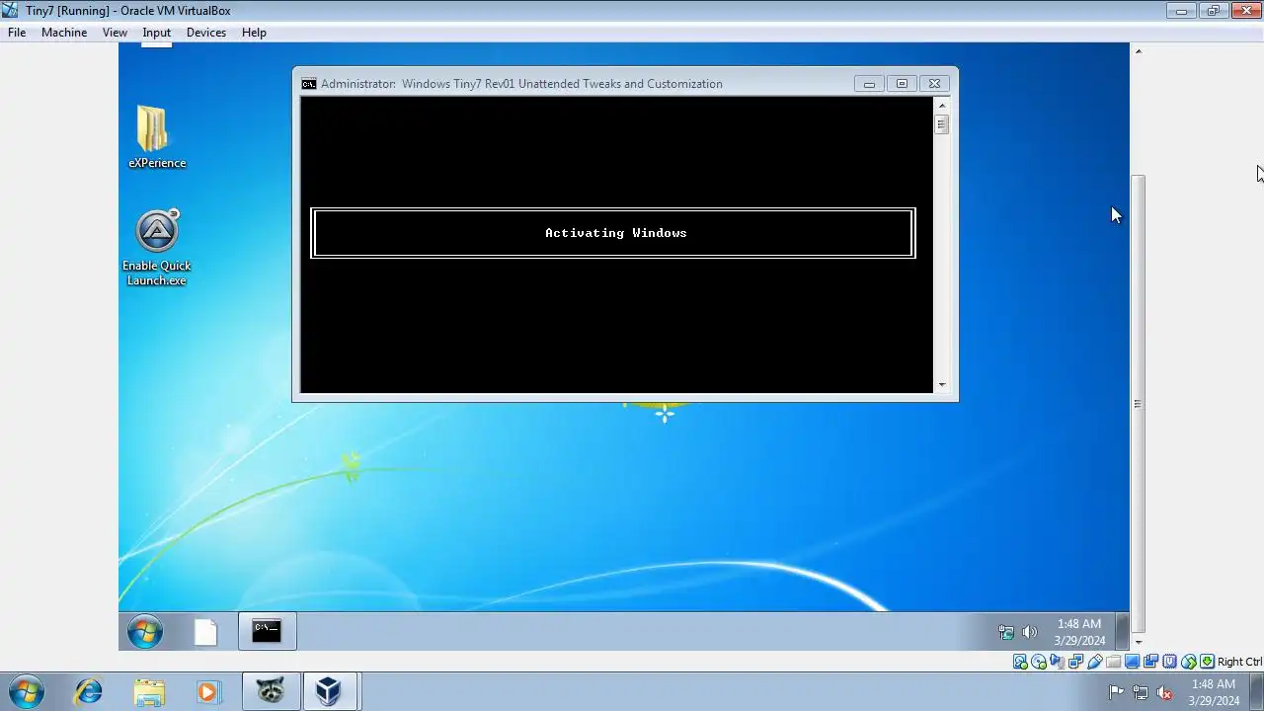This screenshot has width=1264, height=711.
Task: Minimize the Tiny7 VirtualBox window
Action: (x=1181, y=11)
